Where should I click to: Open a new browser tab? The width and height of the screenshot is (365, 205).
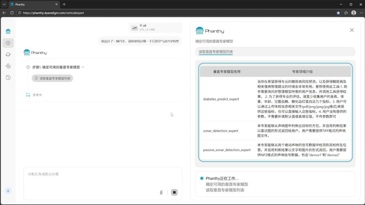[x=64, y=4]
